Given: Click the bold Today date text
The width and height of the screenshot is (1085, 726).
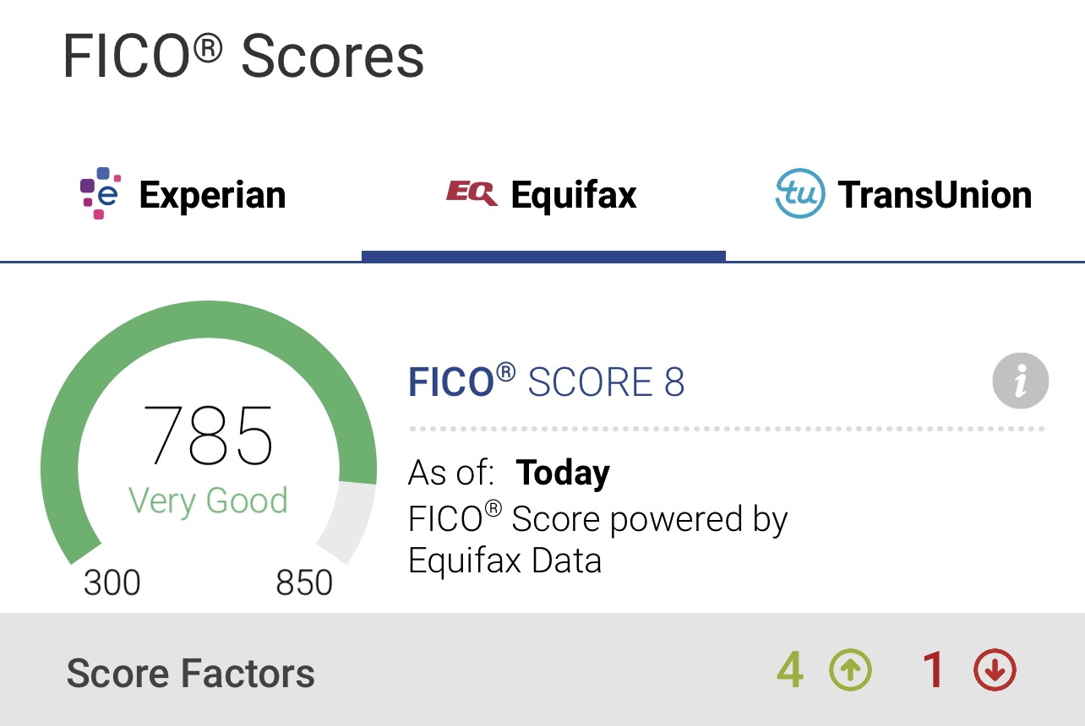Looking at the screenshot, I should tap(563, 473).
